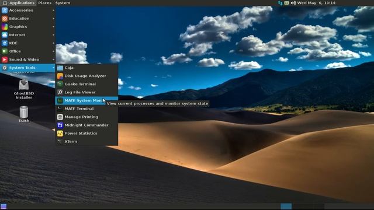Select the Accessories menu label
This screenshot has height=210, width=374.
(21, 10)
